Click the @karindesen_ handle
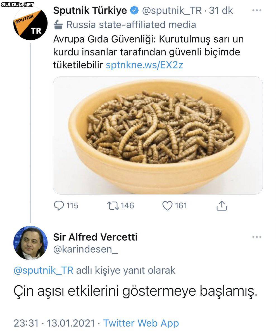The width and height of the screenshot is (276, 335). (x=85, y=249)
